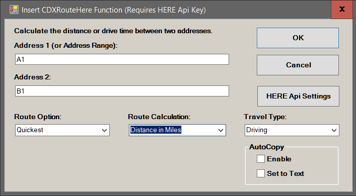This screenshot has height=196, width=356.
Task: Close the Insert CDXRouteHere Function dialog
Action: click(342, 10)
